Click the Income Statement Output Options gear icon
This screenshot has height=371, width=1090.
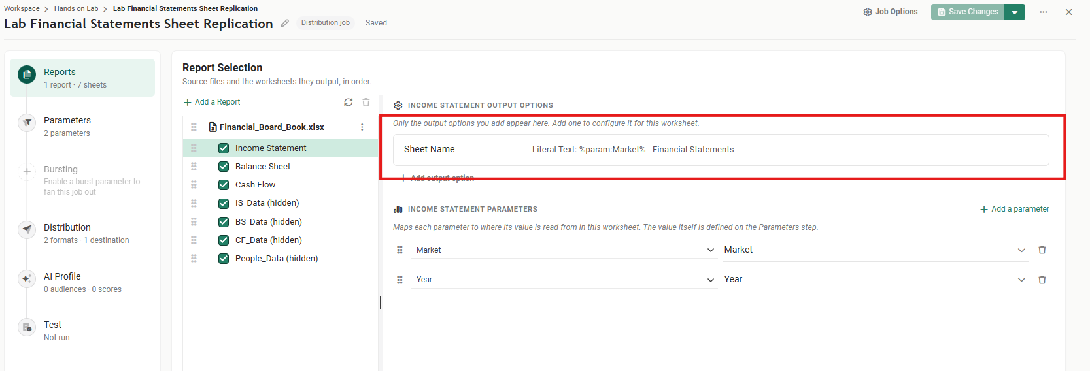398,105
